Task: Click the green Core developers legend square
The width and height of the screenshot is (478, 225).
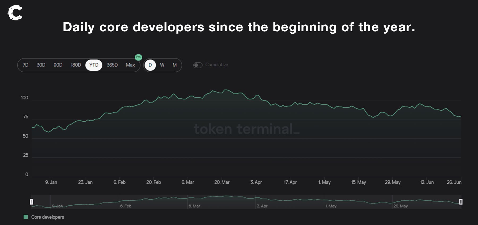Action: (x=26, y=217)
